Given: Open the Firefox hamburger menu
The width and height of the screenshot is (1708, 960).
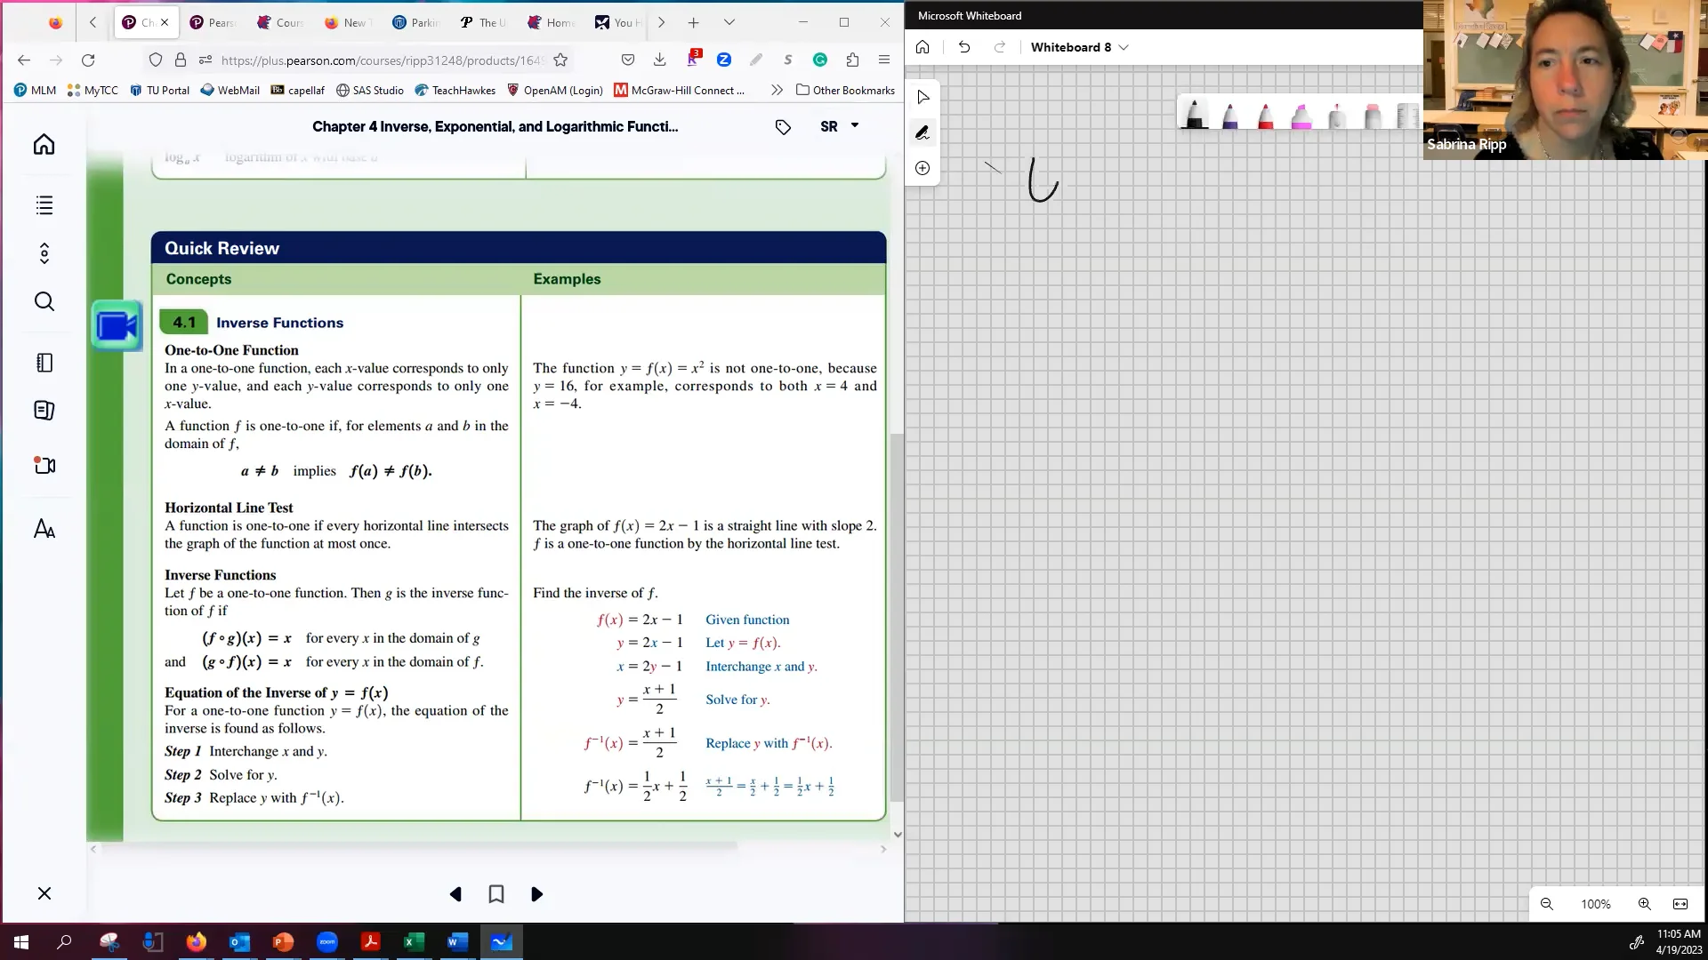Looking at the screenshot, I should tap(884, 60).
